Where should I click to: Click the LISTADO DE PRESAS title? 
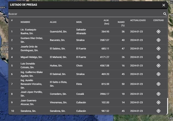(23, 5)
